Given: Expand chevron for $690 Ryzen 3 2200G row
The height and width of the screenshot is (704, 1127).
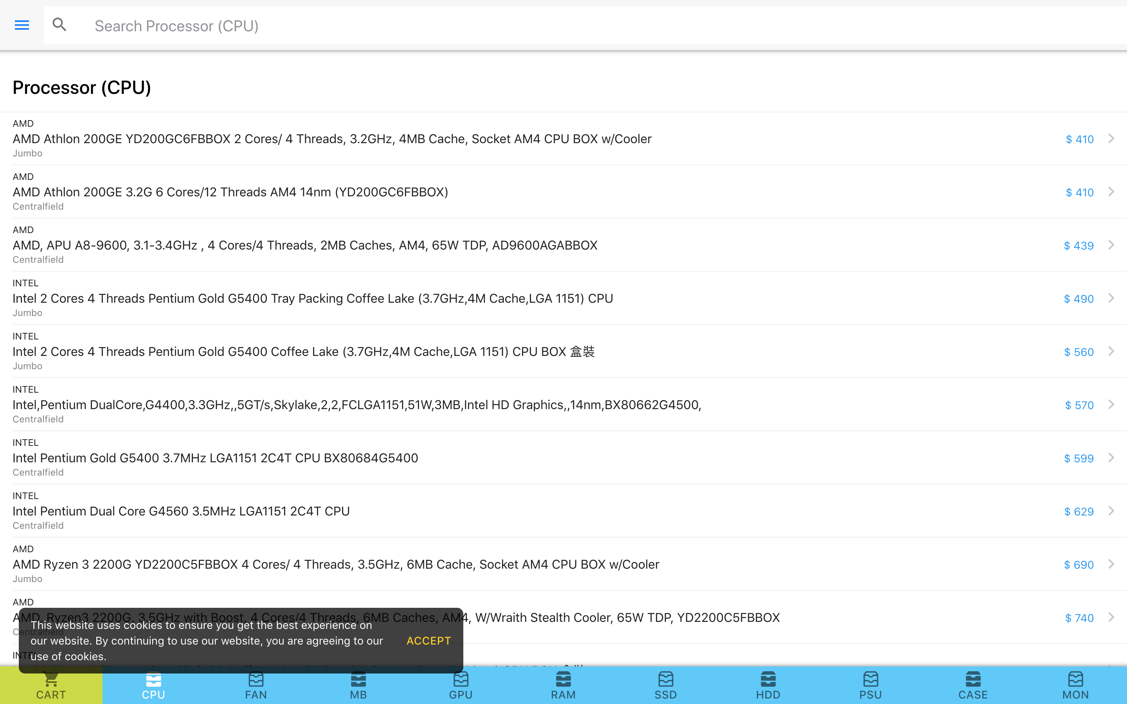Looking at the screenshot, I should click(1111, 564).
